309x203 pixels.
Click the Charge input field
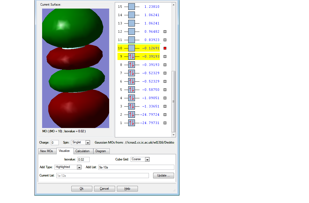click(55, 143)
